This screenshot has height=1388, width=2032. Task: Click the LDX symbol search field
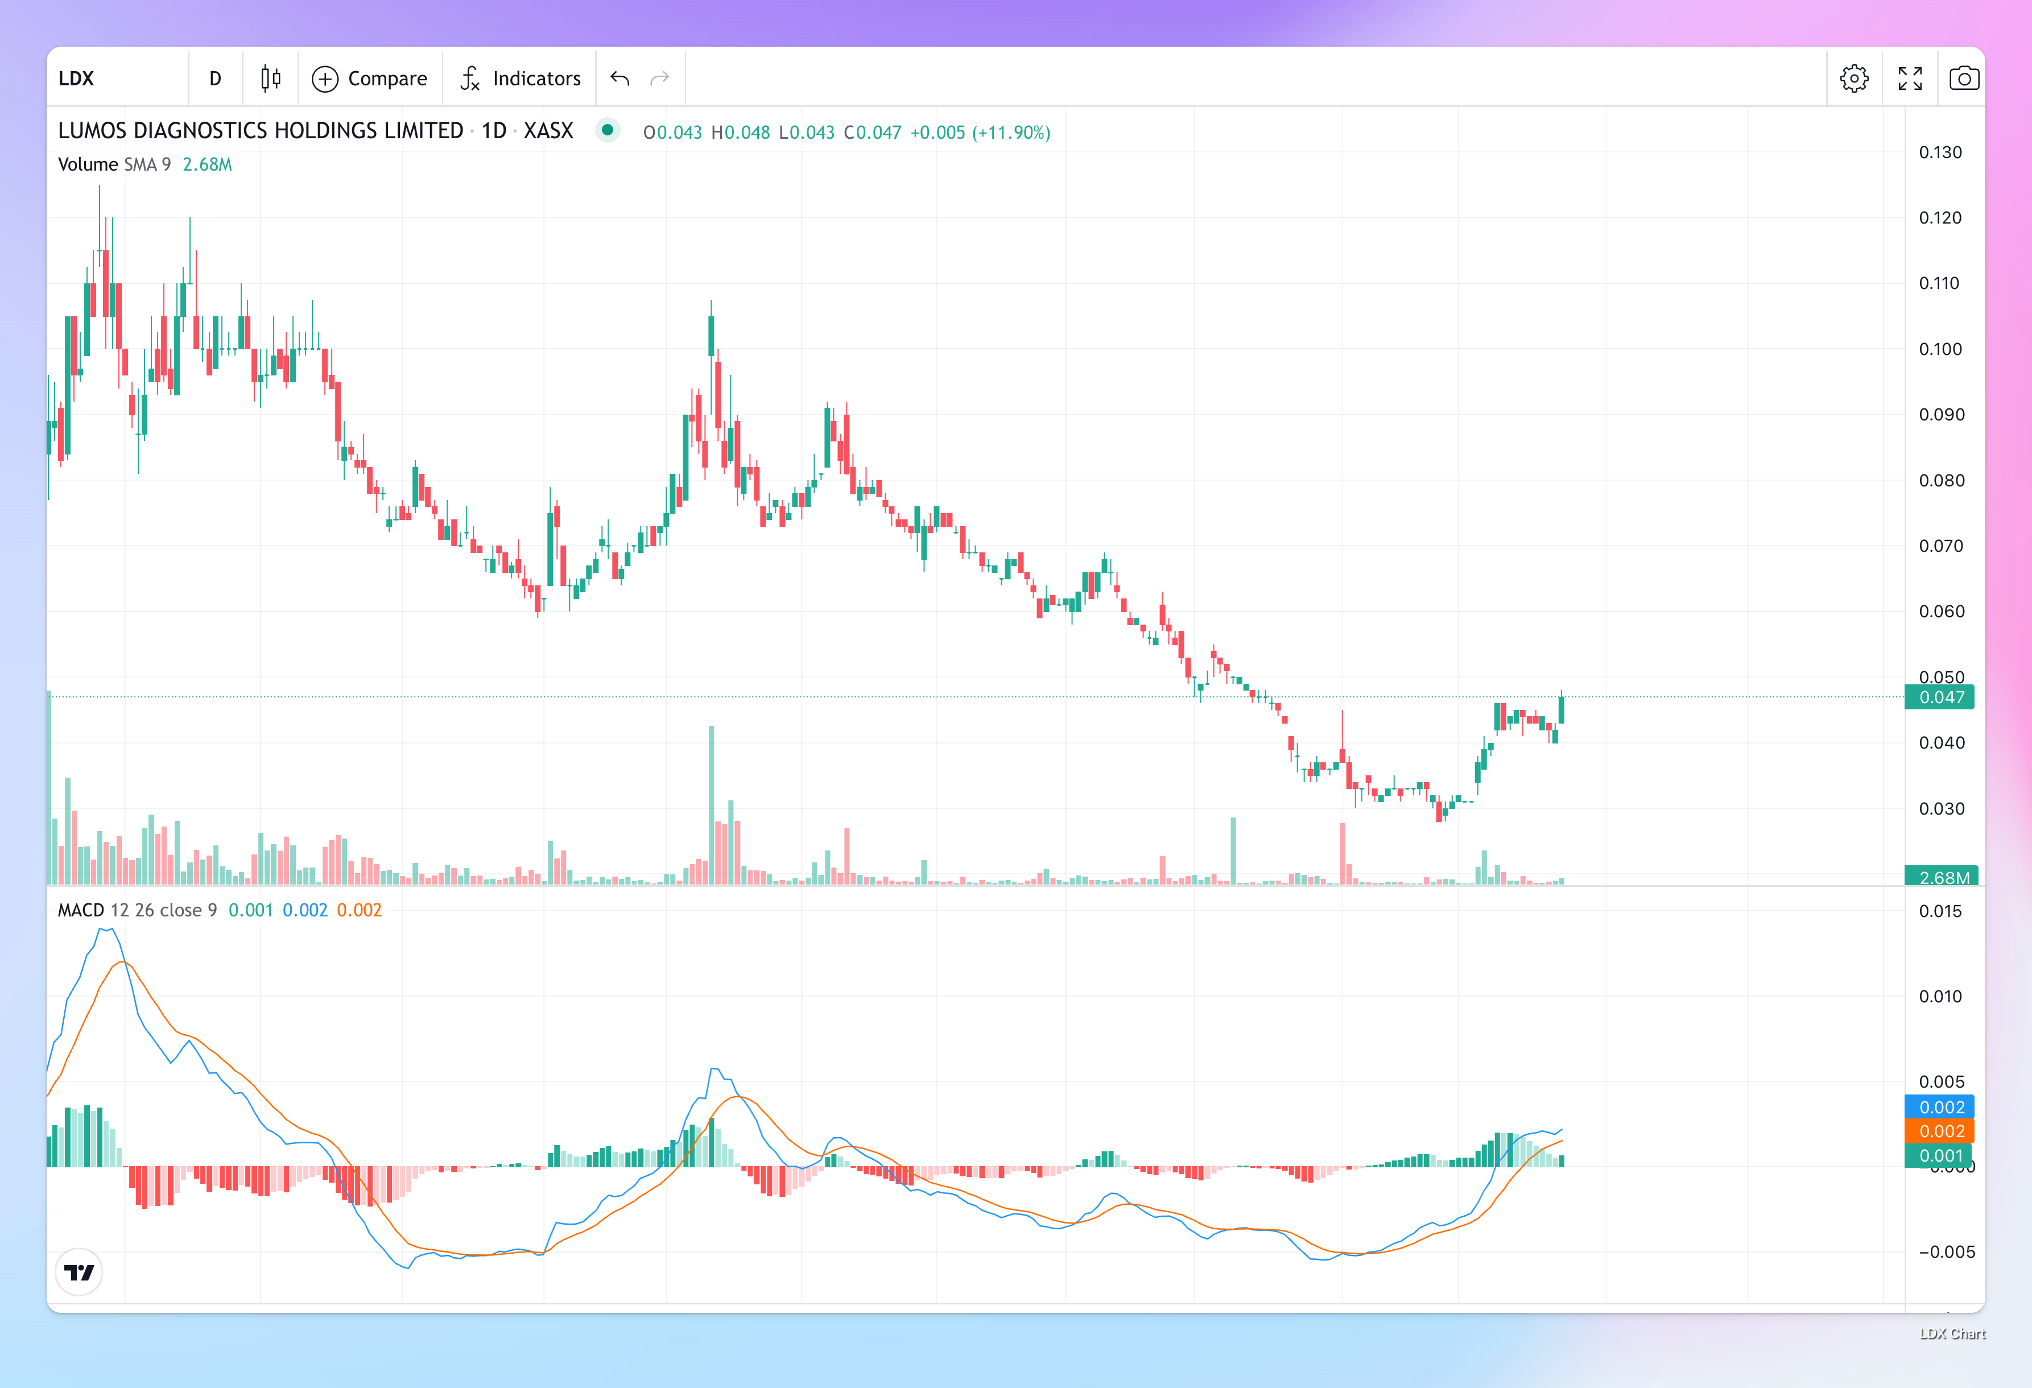coord(118,79)
